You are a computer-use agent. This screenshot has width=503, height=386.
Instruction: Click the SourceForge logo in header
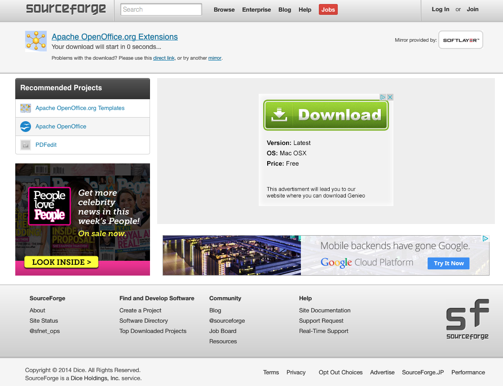tap(66, 9)
